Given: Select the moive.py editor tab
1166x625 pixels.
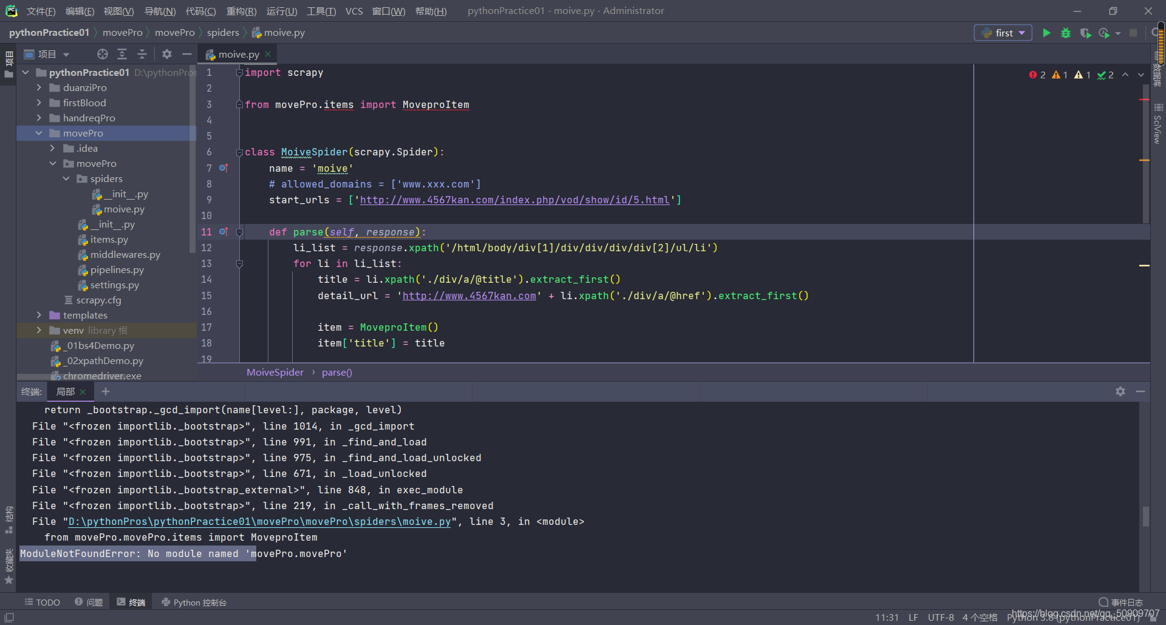Looking at the screenshot, I should (x=237, y=54).
